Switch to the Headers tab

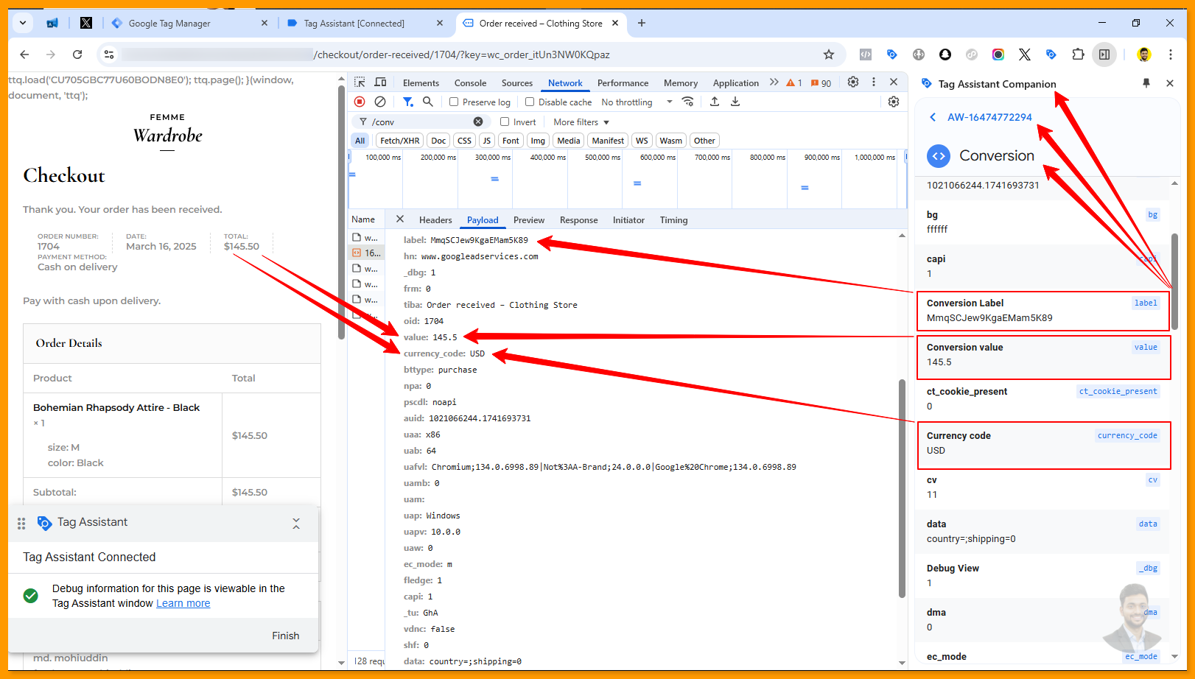pyautogui.click(x=435, y=220)
